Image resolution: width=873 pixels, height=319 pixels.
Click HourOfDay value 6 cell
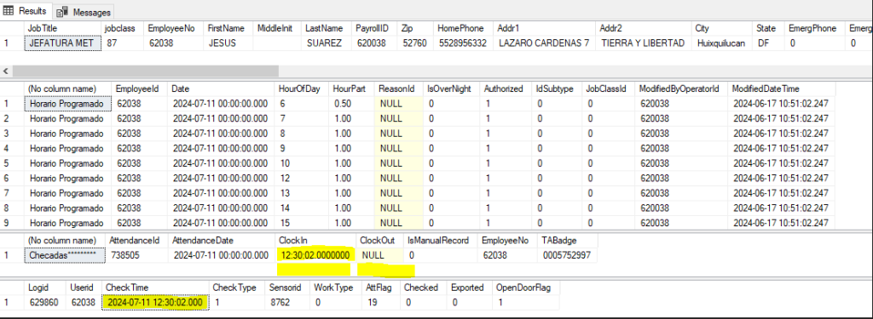point(303,104)
